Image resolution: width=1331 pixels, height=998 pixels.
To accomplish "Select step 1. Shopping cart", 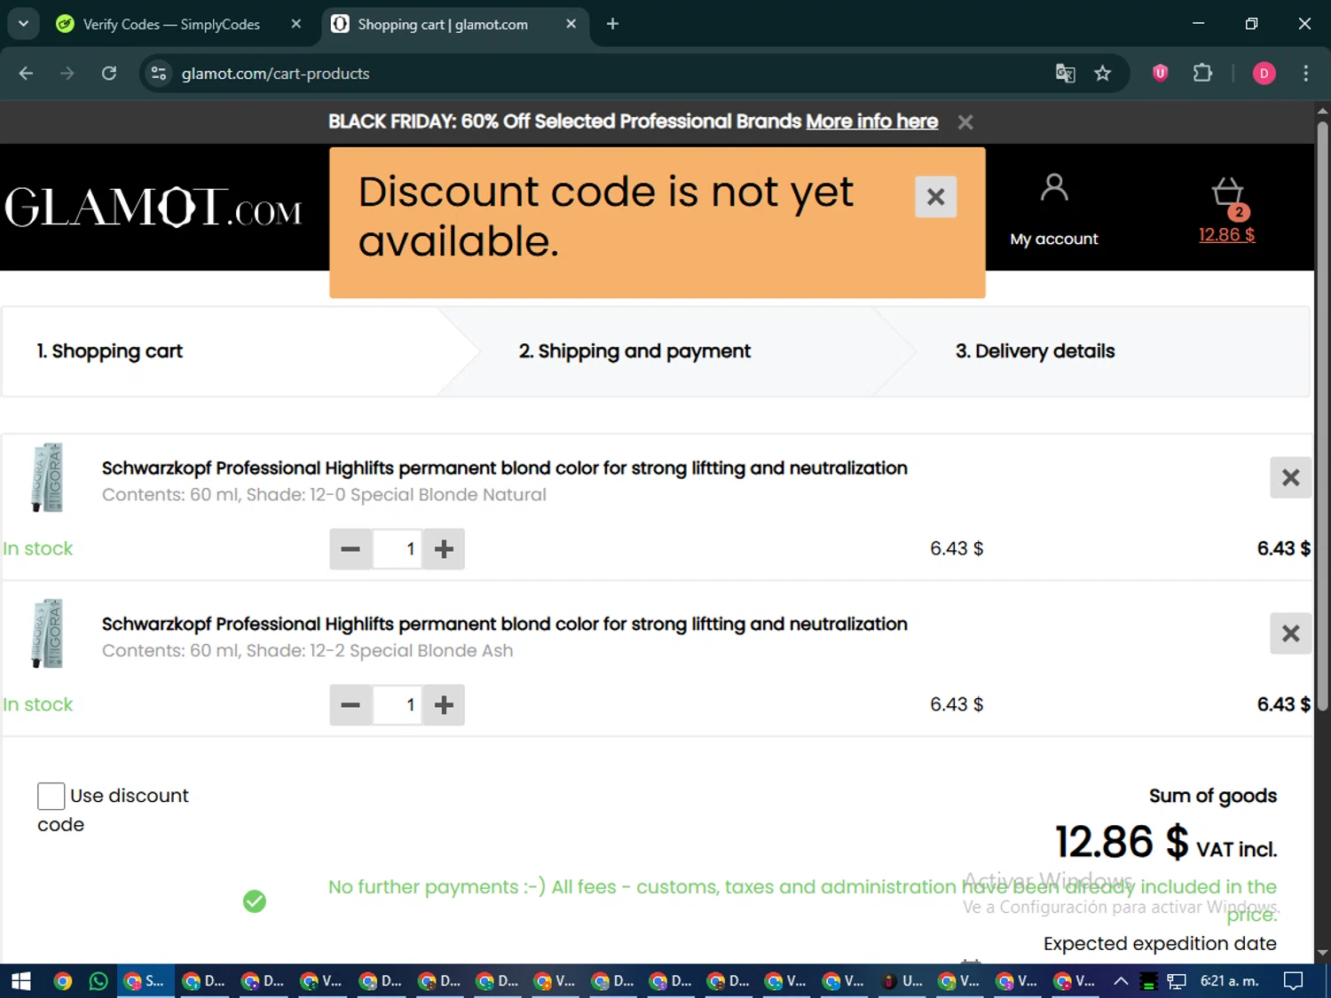I will [x=109, y=351].
